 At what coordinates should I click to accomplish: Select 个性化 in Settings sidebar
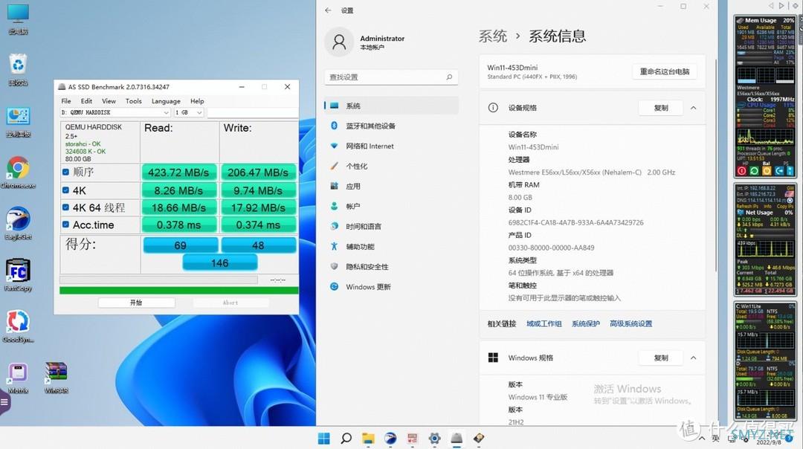[x=392, y=167]
